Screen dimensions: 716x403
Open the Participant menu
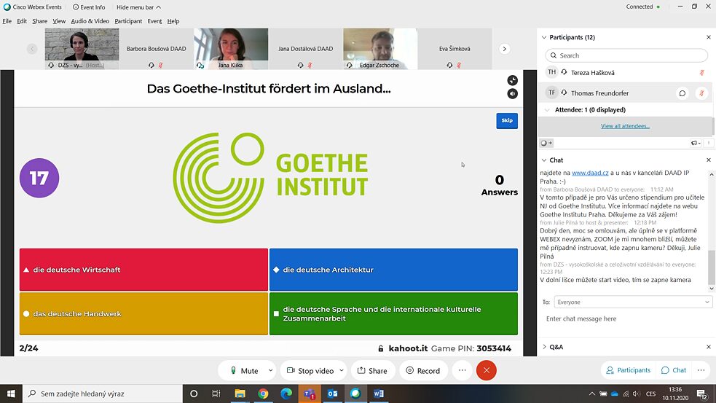(x=128, y=21)
